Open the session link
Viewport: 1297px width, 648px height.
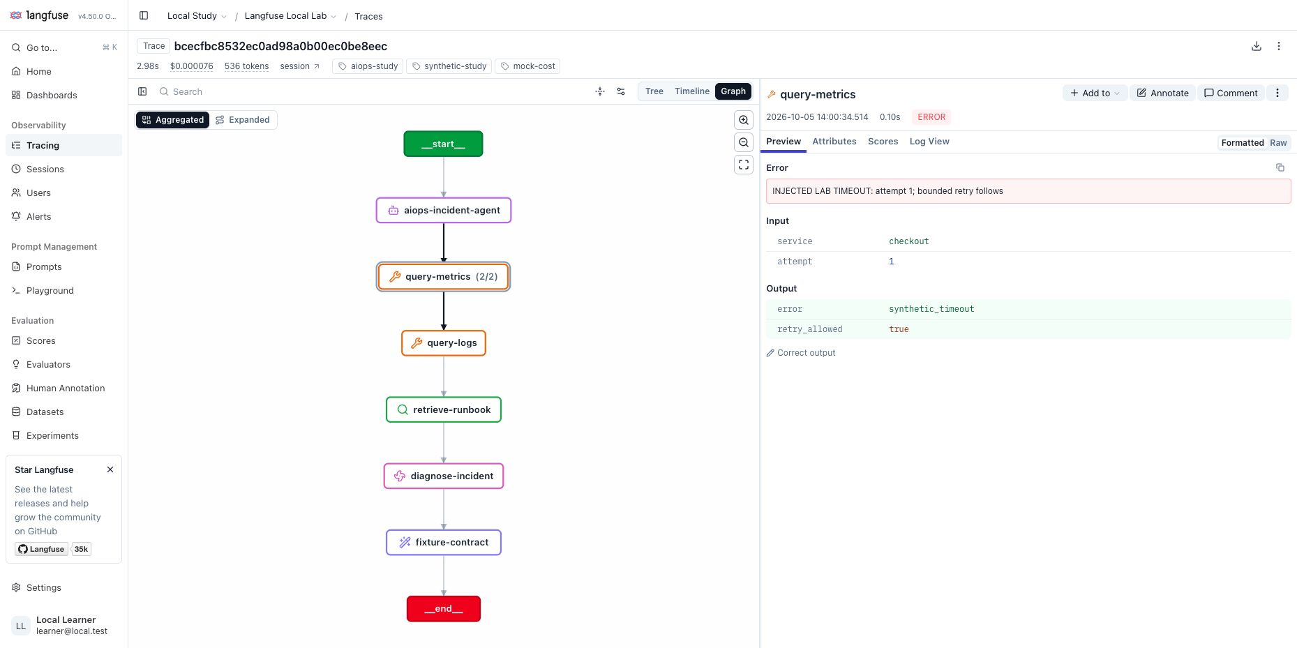point(299,66)
